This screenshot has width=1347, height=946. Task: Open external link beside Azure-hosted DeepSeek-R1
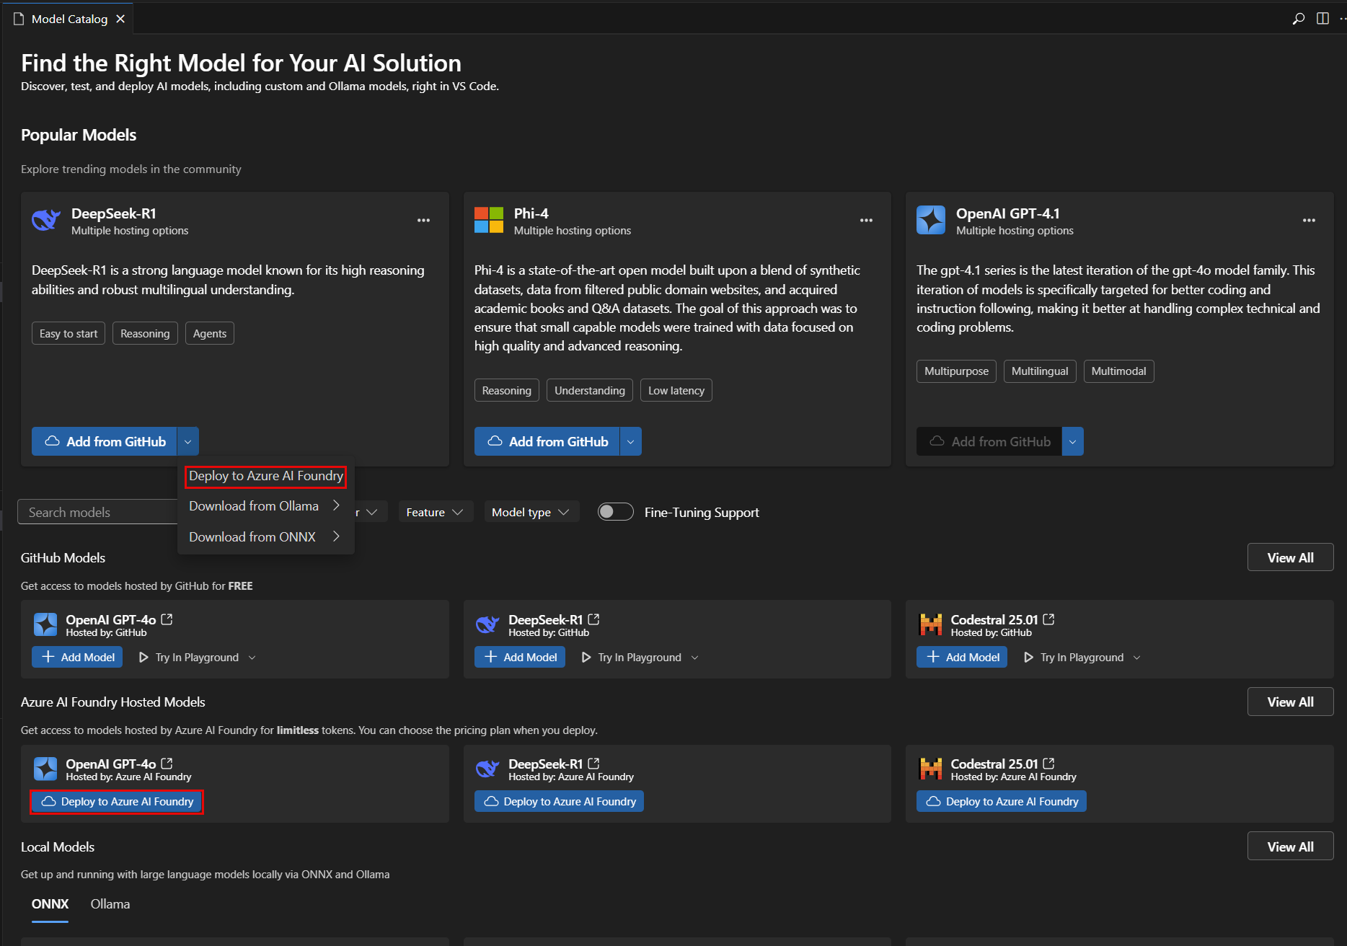coord(593,763)
